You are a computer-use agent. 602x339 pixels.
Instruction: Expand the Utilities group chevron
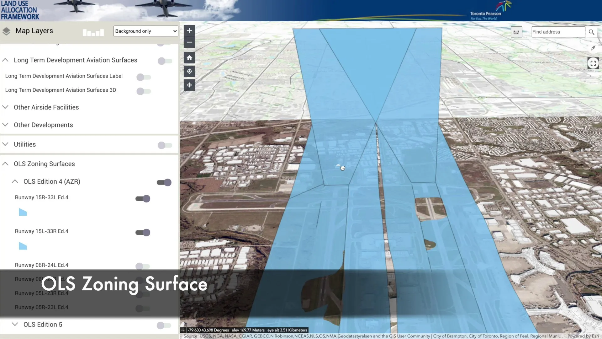tap(5, 144)
